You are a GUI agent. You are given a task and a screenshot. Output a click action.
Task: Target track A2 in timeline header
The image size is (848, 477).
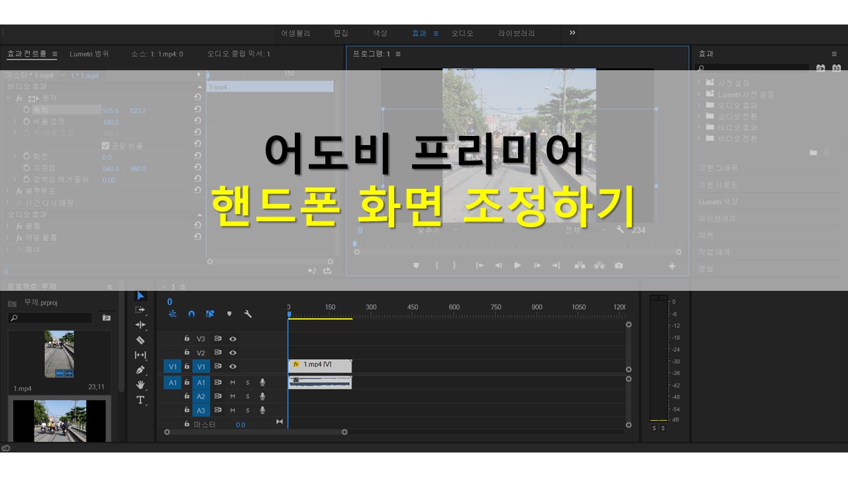[201, 396]
